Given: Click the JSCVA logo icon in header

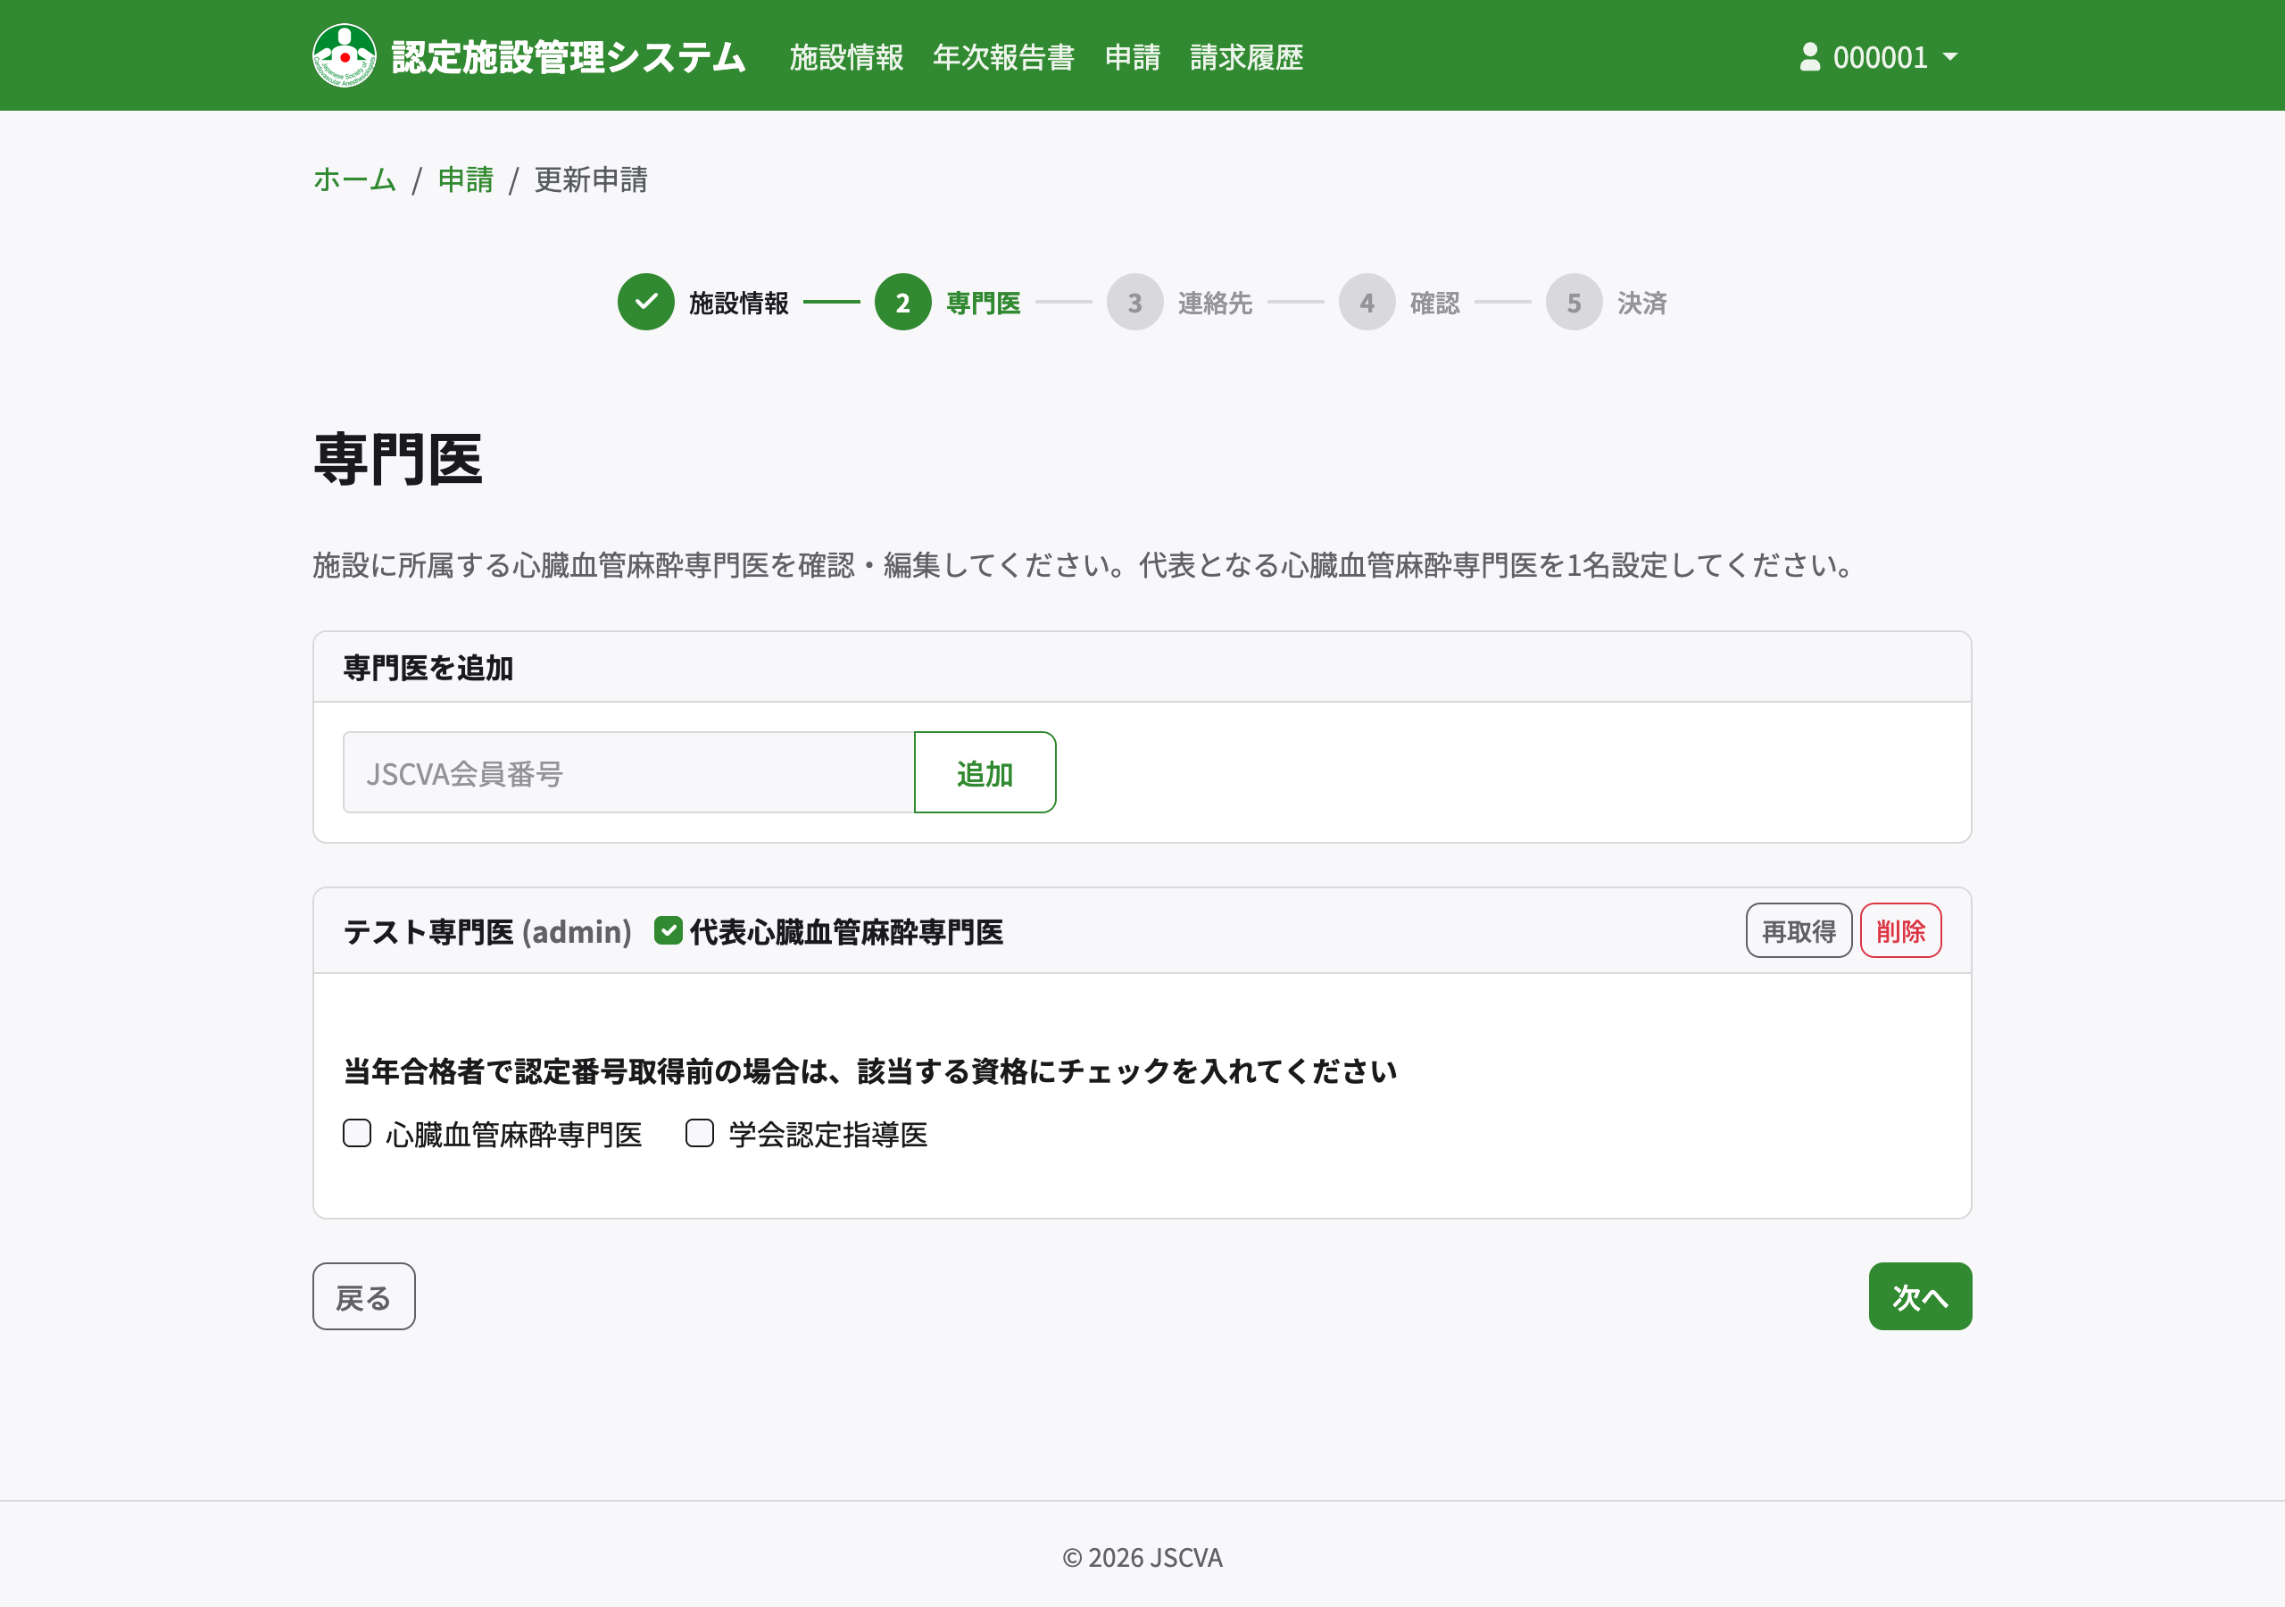Looking at the screenshot, I should (x=345, y=55).
